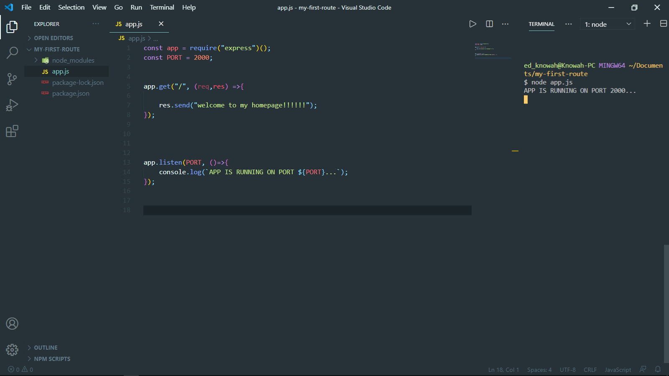Open package.json in the explorer
Viewport: 669px width, 376px height.
coord(71,94)
